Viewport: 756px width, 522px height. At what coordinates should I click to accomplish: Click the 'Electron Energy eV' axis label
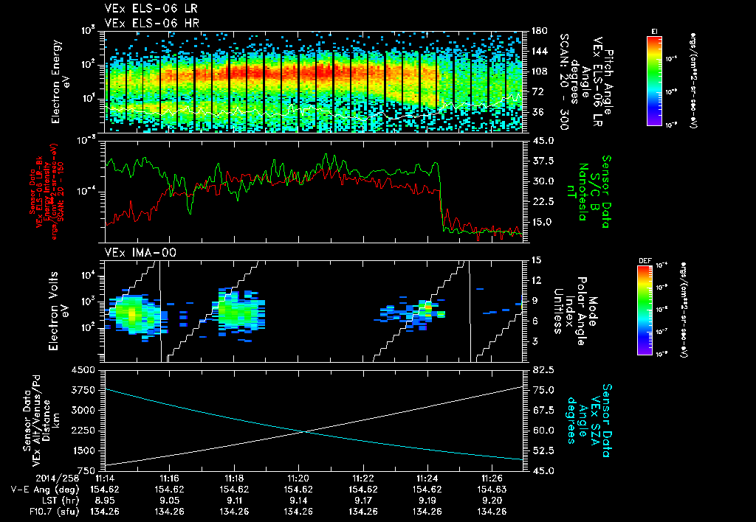pos(61,82)
